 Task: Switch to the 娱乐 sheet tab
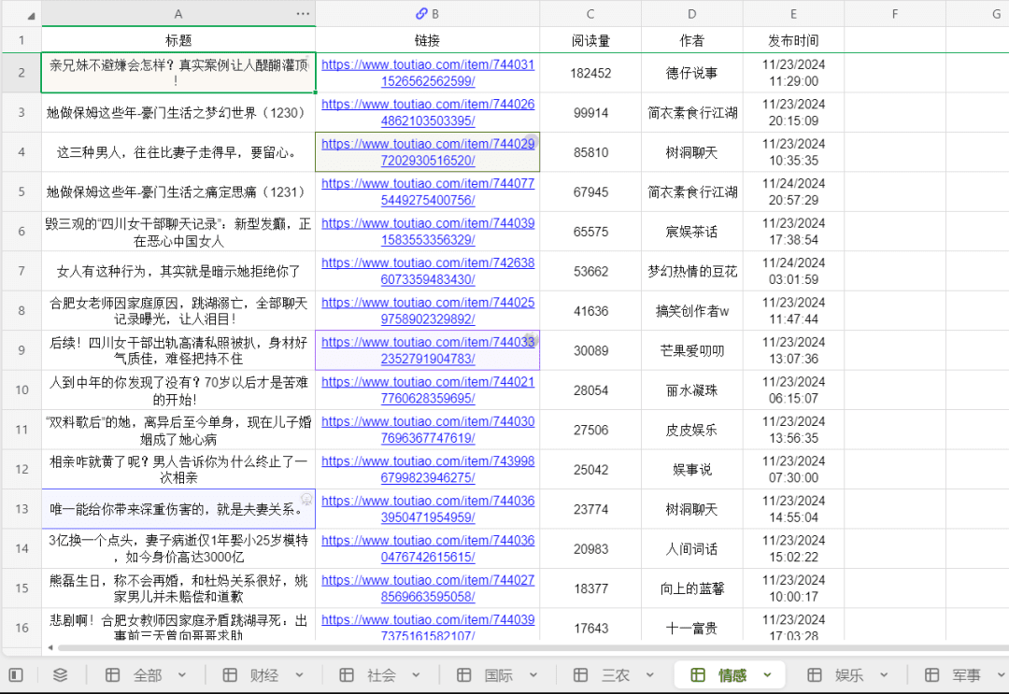click(849, 674)
